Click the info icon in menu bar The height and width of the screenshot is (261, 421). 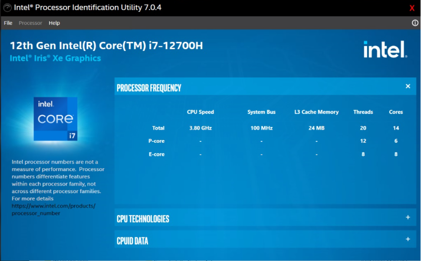click(x=415, y=23)
